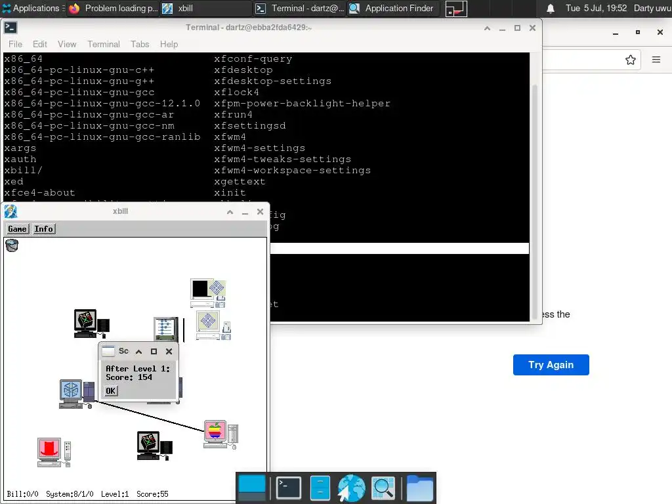This screenshot has height=504, width=672.
Task: Open the browser hamburger menu
Action: pyautogui.click(x=656, y=60)
